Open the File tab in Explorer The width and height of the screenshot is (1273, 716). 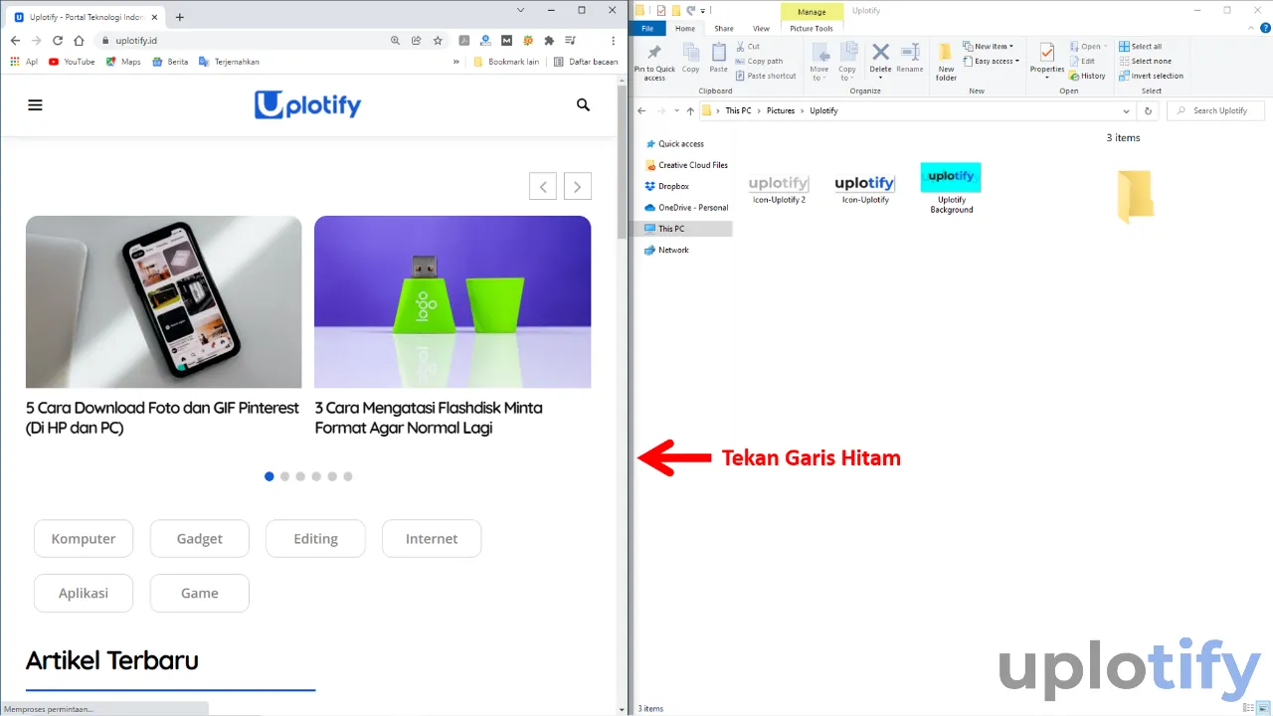point(647,28)
